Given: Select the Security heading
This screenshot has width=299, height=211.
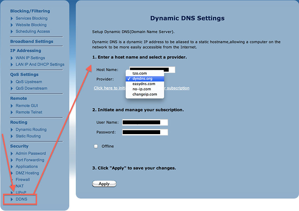Looking at the screenshot, I should [19, 146].
